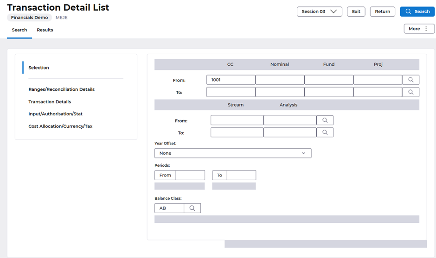The height and width of the screenshot is (258, 436).
Task: Open Ranges/Reconciliation Details section
Action: click(61, 89)
